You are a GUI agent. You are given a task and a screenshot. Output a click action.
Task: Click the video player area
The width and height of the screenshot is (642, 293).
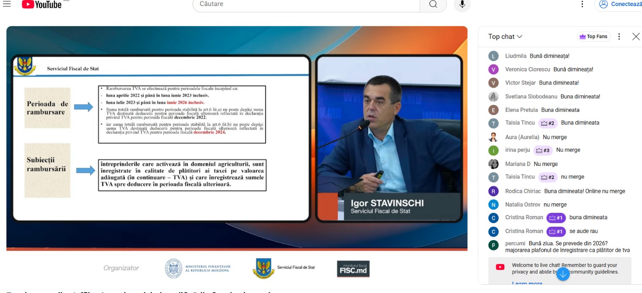pos(237,138)
